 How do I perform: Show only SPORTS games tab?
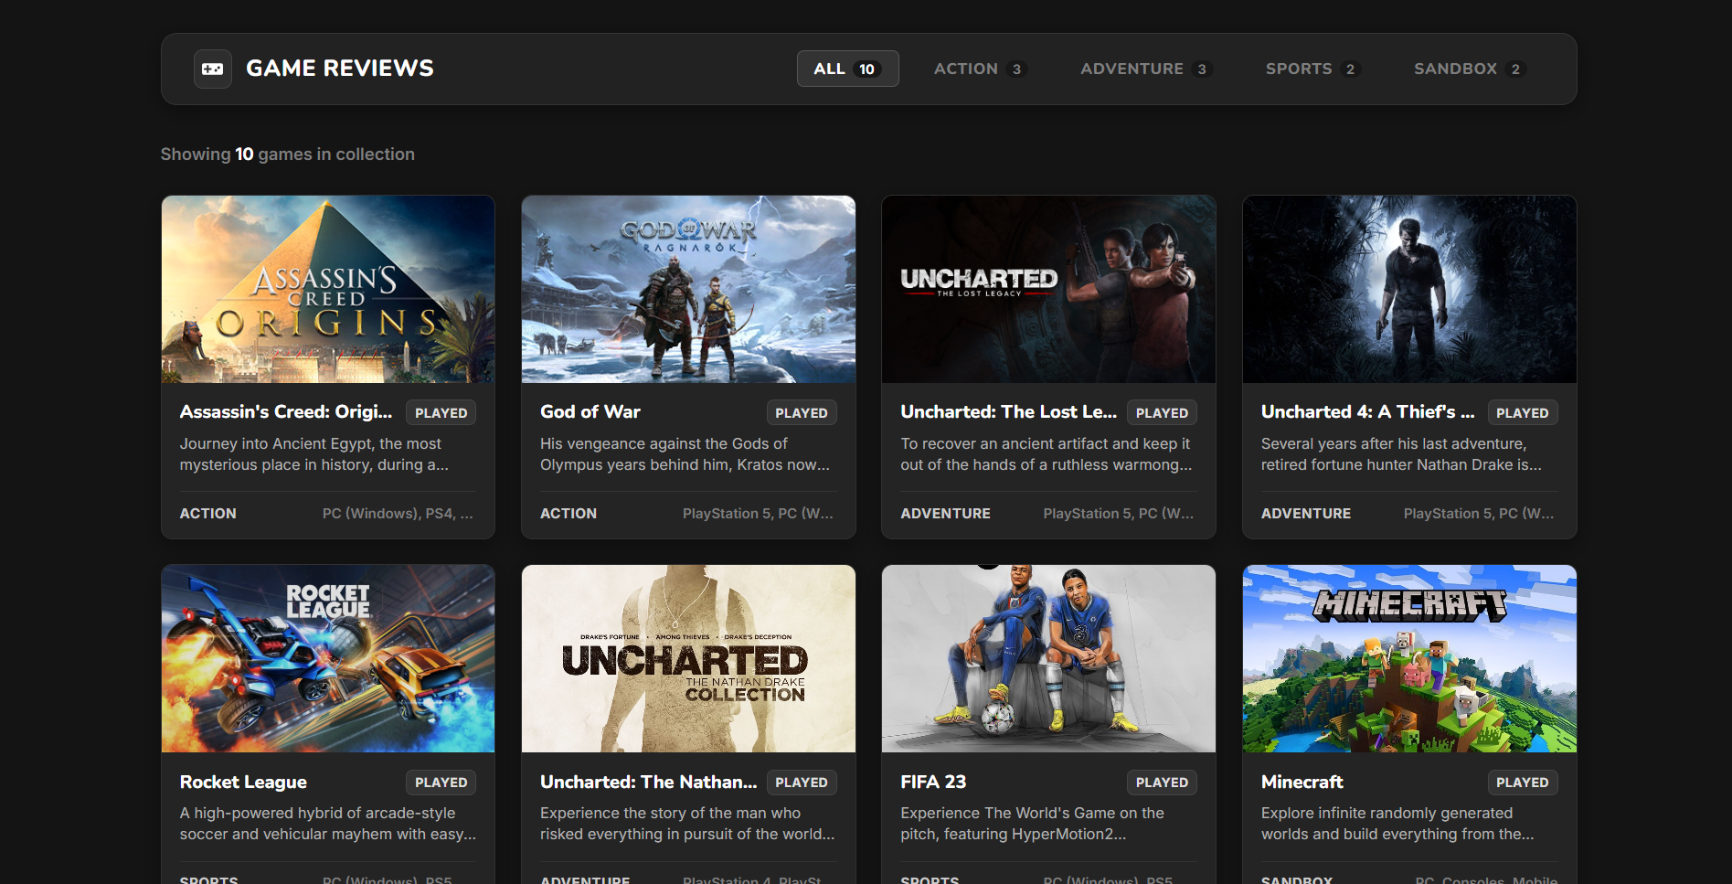click(1312, 69)
